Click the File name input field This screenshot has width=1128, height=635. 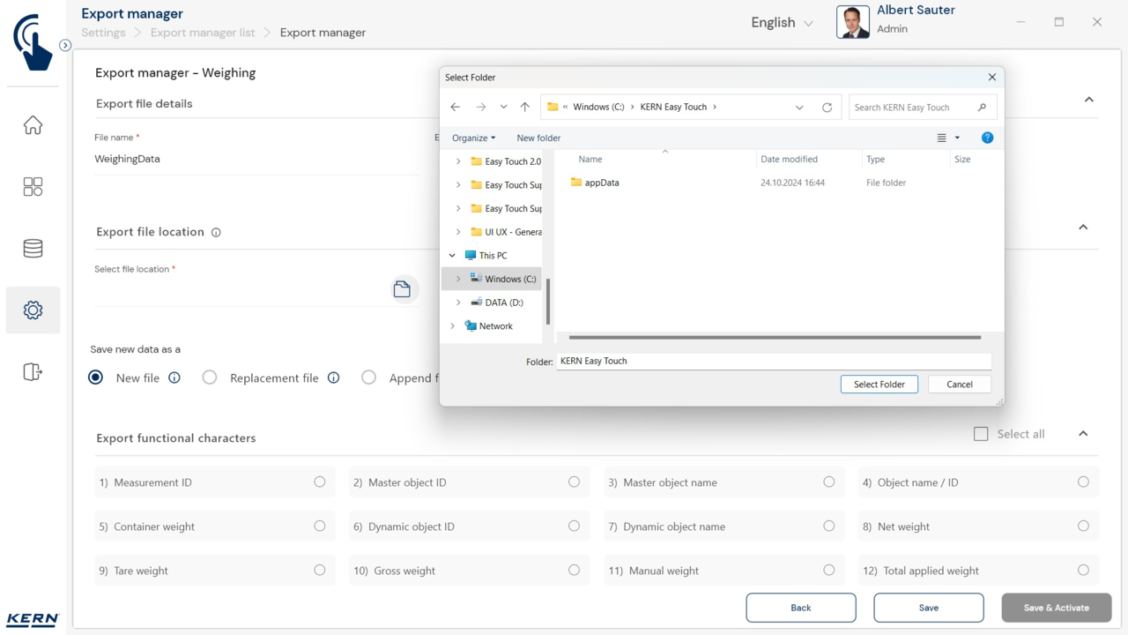pyautogui.click(x=256, y=160)
